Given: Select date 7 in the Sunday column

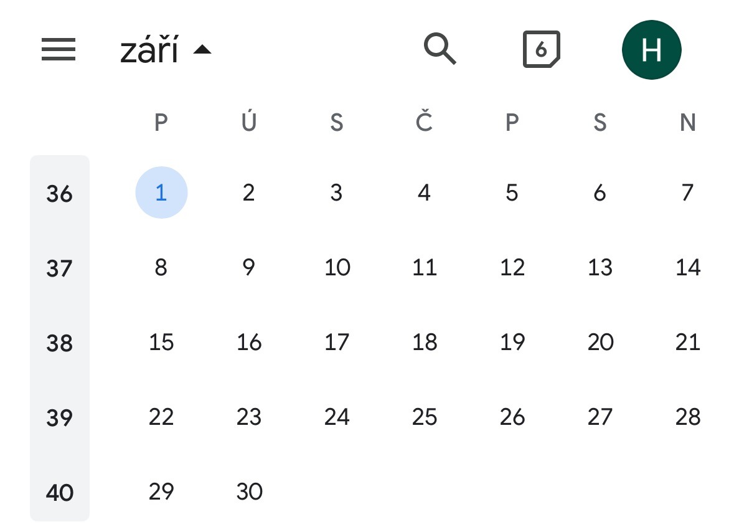Looking at the screenshot, I should [687, 193].
